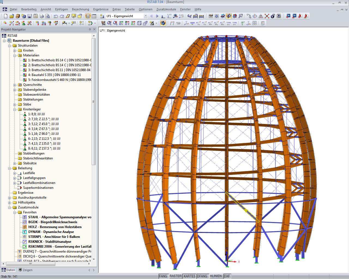Expand the Knoten tree node
349x279 pixels.
tap(14, 50)
